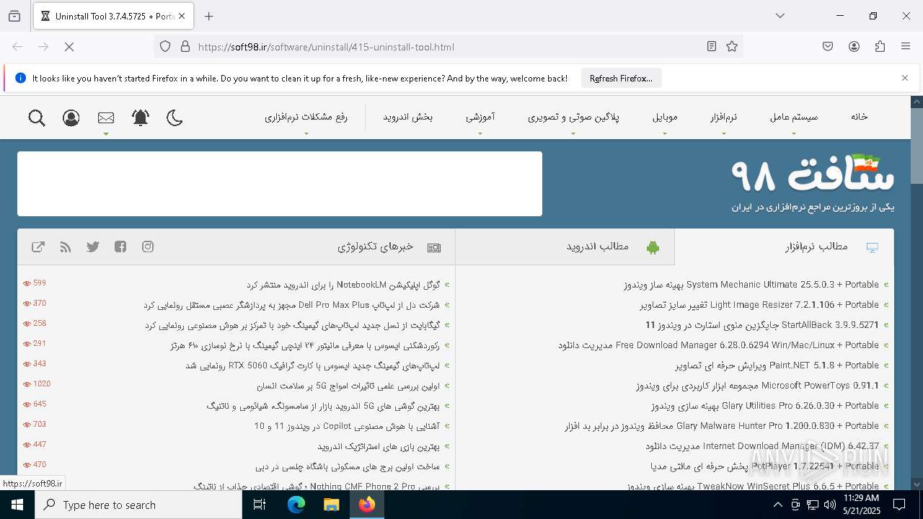Screen dimensions: 923x519
Task: Click the shield tracking protection icon
Action: coord(165,47)
